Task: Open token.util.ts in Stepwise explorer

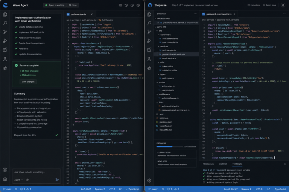Action: pos(167,66)
